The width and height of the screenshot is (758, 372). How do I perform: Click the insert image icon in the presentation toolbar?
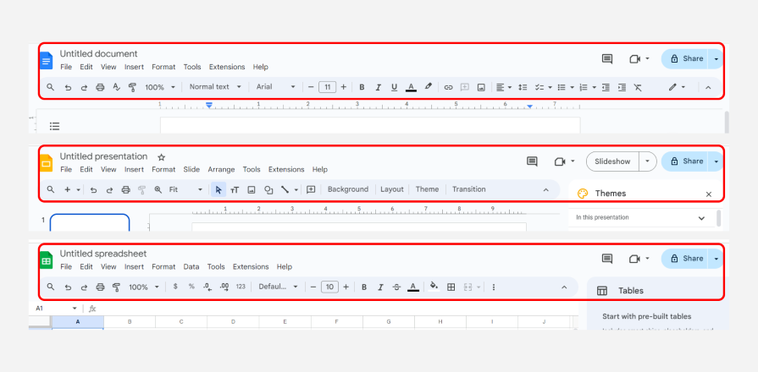252,189
